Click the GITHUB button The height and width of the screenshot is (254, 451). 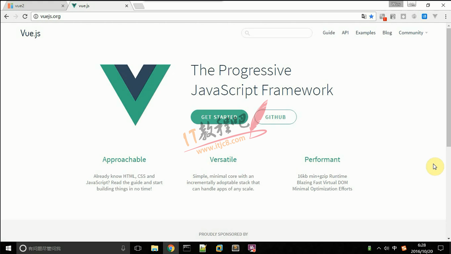click(275, 117)
